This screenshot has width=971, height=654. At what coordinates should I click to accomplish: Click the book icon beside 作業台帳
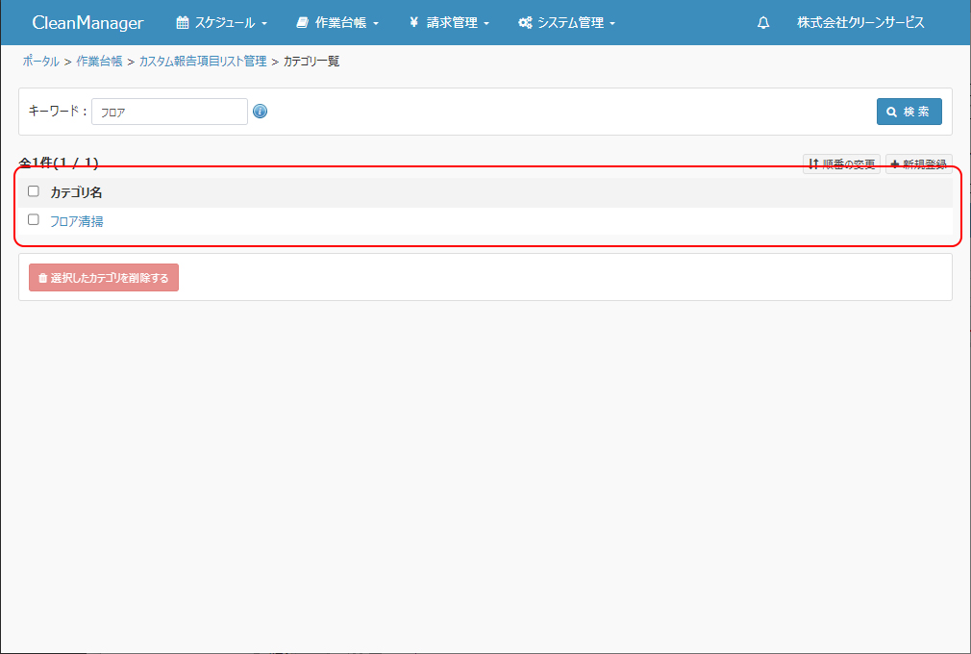302,23
